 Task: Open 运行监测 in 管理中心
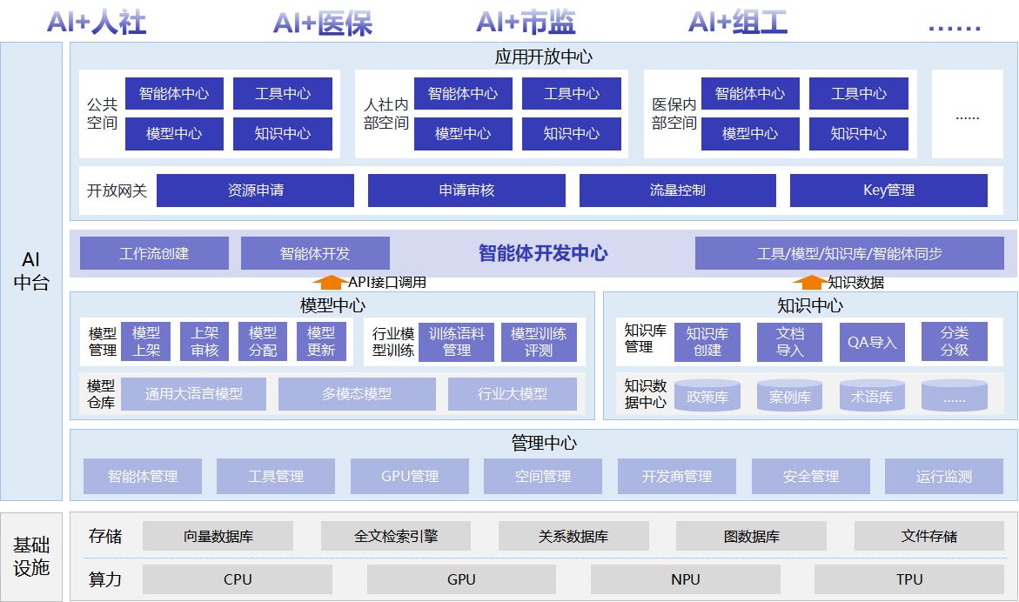tap(943, 476)
